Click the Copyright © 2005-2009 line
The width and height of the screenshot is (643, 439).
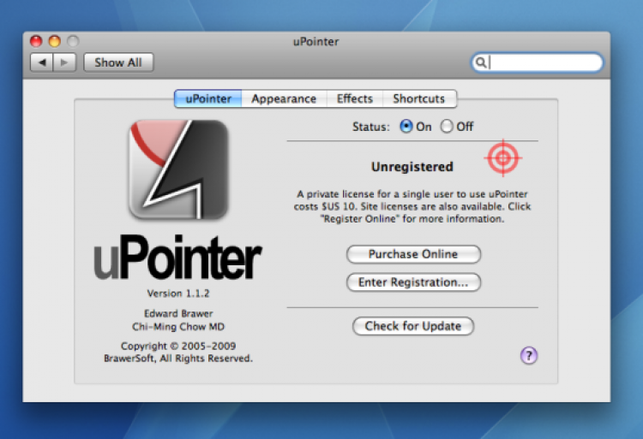tap(178, 346)
